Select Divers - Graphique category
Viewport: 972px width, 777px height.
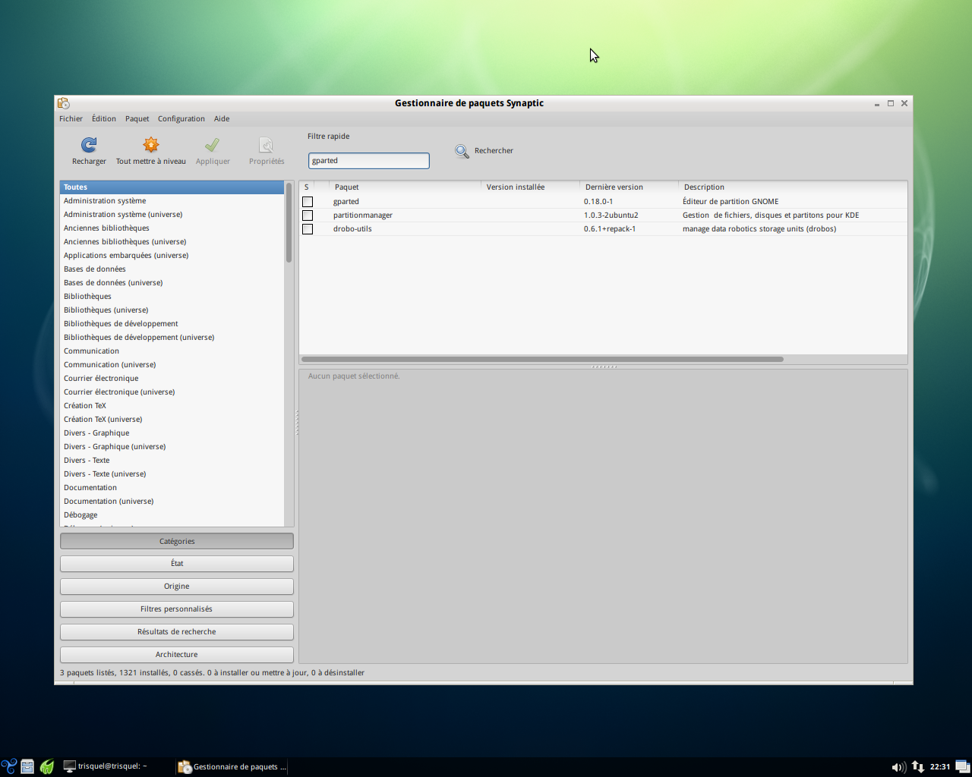pyautogui.click(x=172, y=433)
